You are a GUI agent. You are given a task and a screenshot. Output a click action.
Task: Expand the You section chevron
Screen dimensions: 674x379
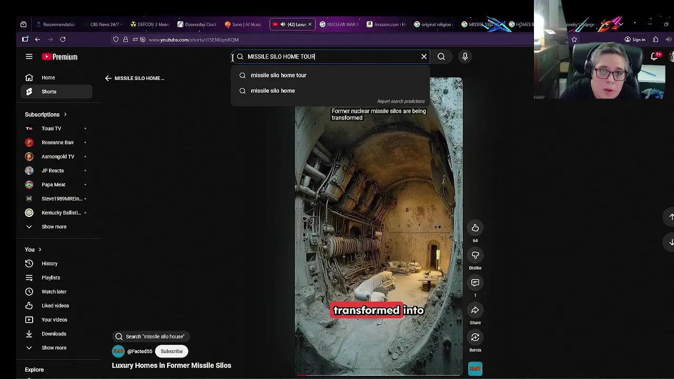click(x=39, y=250)
